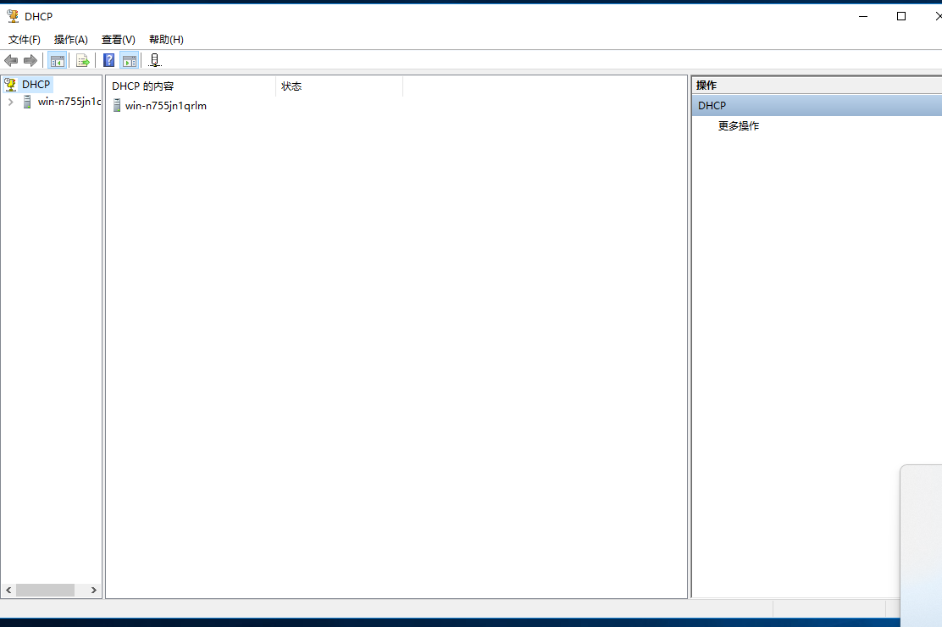Open the 操作(A) menu
The height and width of the screenshot is (627, 942).
tap(71, 40)
